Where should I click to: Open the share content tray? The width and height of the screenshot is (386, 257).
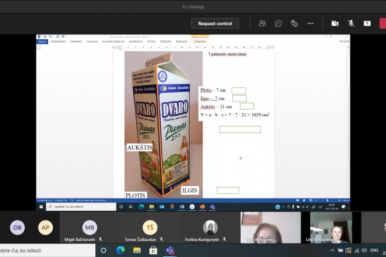(x=367, y=24)
